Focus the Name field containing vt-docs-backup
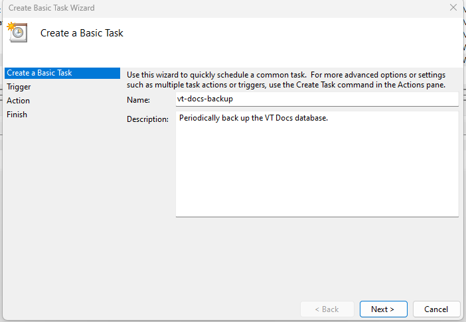 coord(317,99)
